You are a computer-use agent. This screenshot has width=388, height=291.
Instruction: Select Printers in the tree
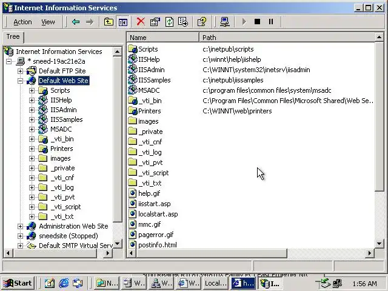click(62, 149)
